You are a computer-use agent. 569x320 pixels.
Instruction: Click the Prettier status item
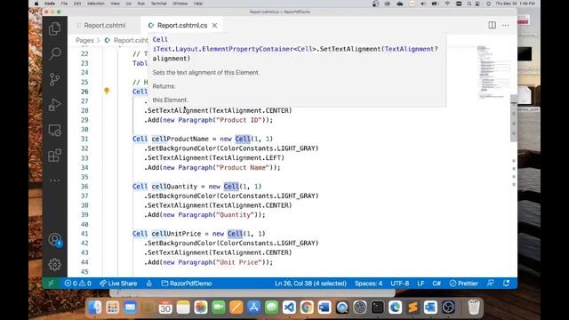pos(463,284)
